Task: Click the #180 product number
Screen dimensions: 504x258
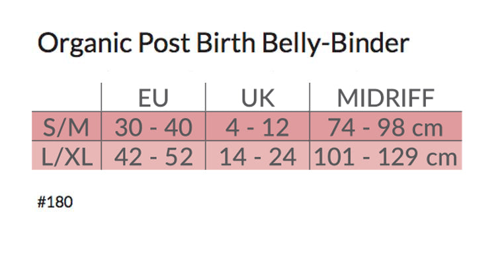Action: click(x=55, y=202)
